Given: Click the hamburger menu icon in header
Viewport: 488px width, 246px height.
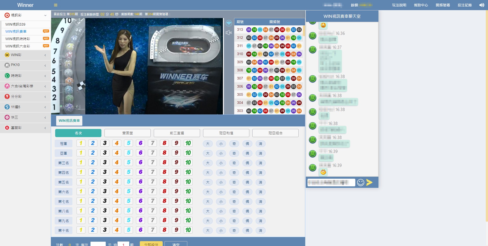Looking at the screenshot, I should pos(56,5).
